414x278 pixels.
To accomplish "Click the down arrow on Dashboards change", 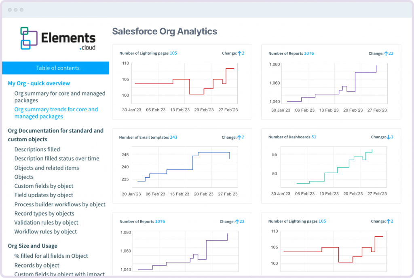I will [389, 137].
